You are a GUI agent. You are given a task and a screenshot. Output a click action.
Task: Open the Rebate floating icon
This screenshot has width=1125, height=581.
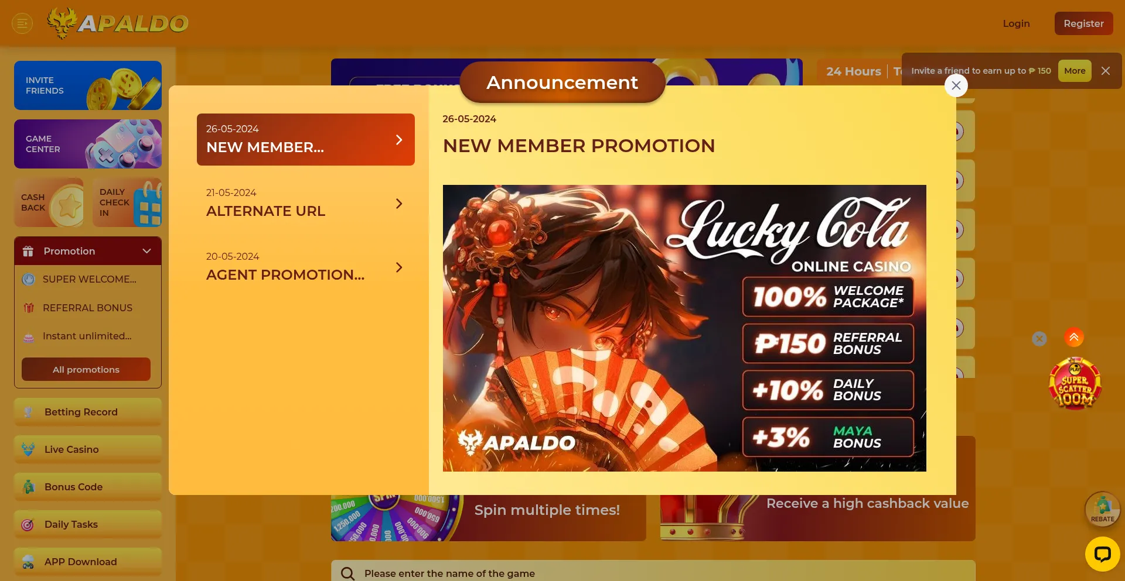[x=1102, y=510]
